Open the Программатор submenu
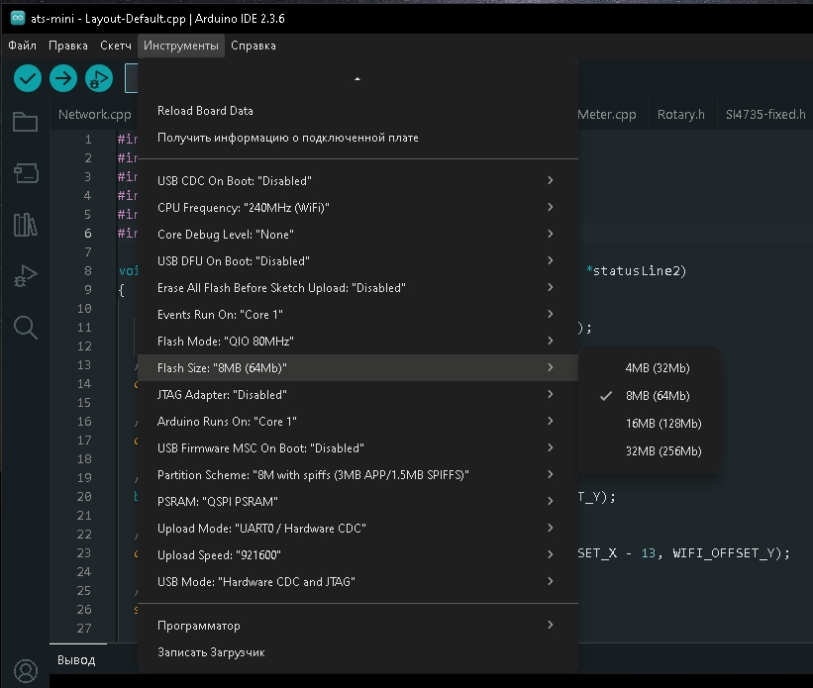This screenshot has width=813, height=688. point(357,626)
